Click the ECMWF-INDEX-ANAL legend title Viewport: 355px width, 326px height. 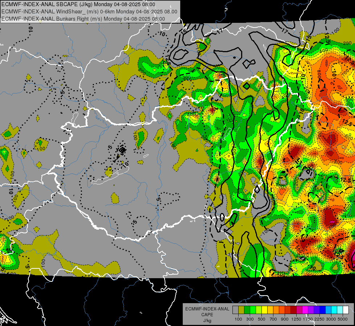207,309
